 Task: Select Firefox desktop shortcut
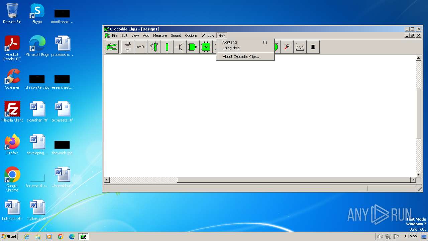pos(12,144)
